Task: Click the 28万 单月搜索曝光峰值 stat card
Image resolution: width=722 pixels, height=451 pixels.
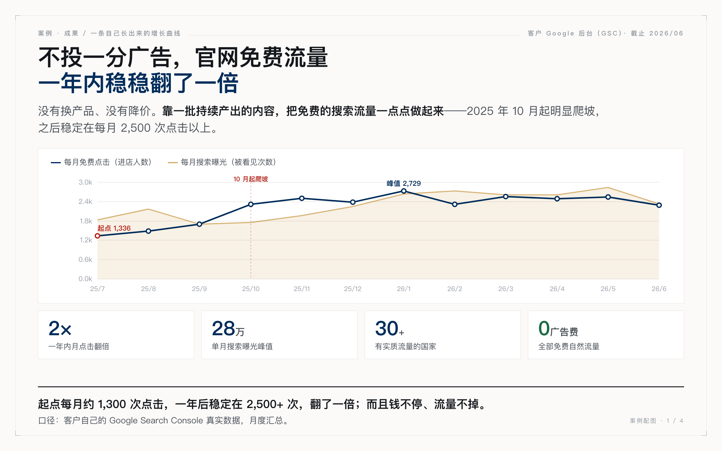Action: 279,335
